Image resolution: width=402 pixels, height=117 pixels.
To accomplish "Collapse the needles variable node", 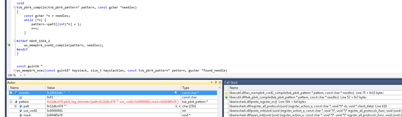I will [11, 93].
